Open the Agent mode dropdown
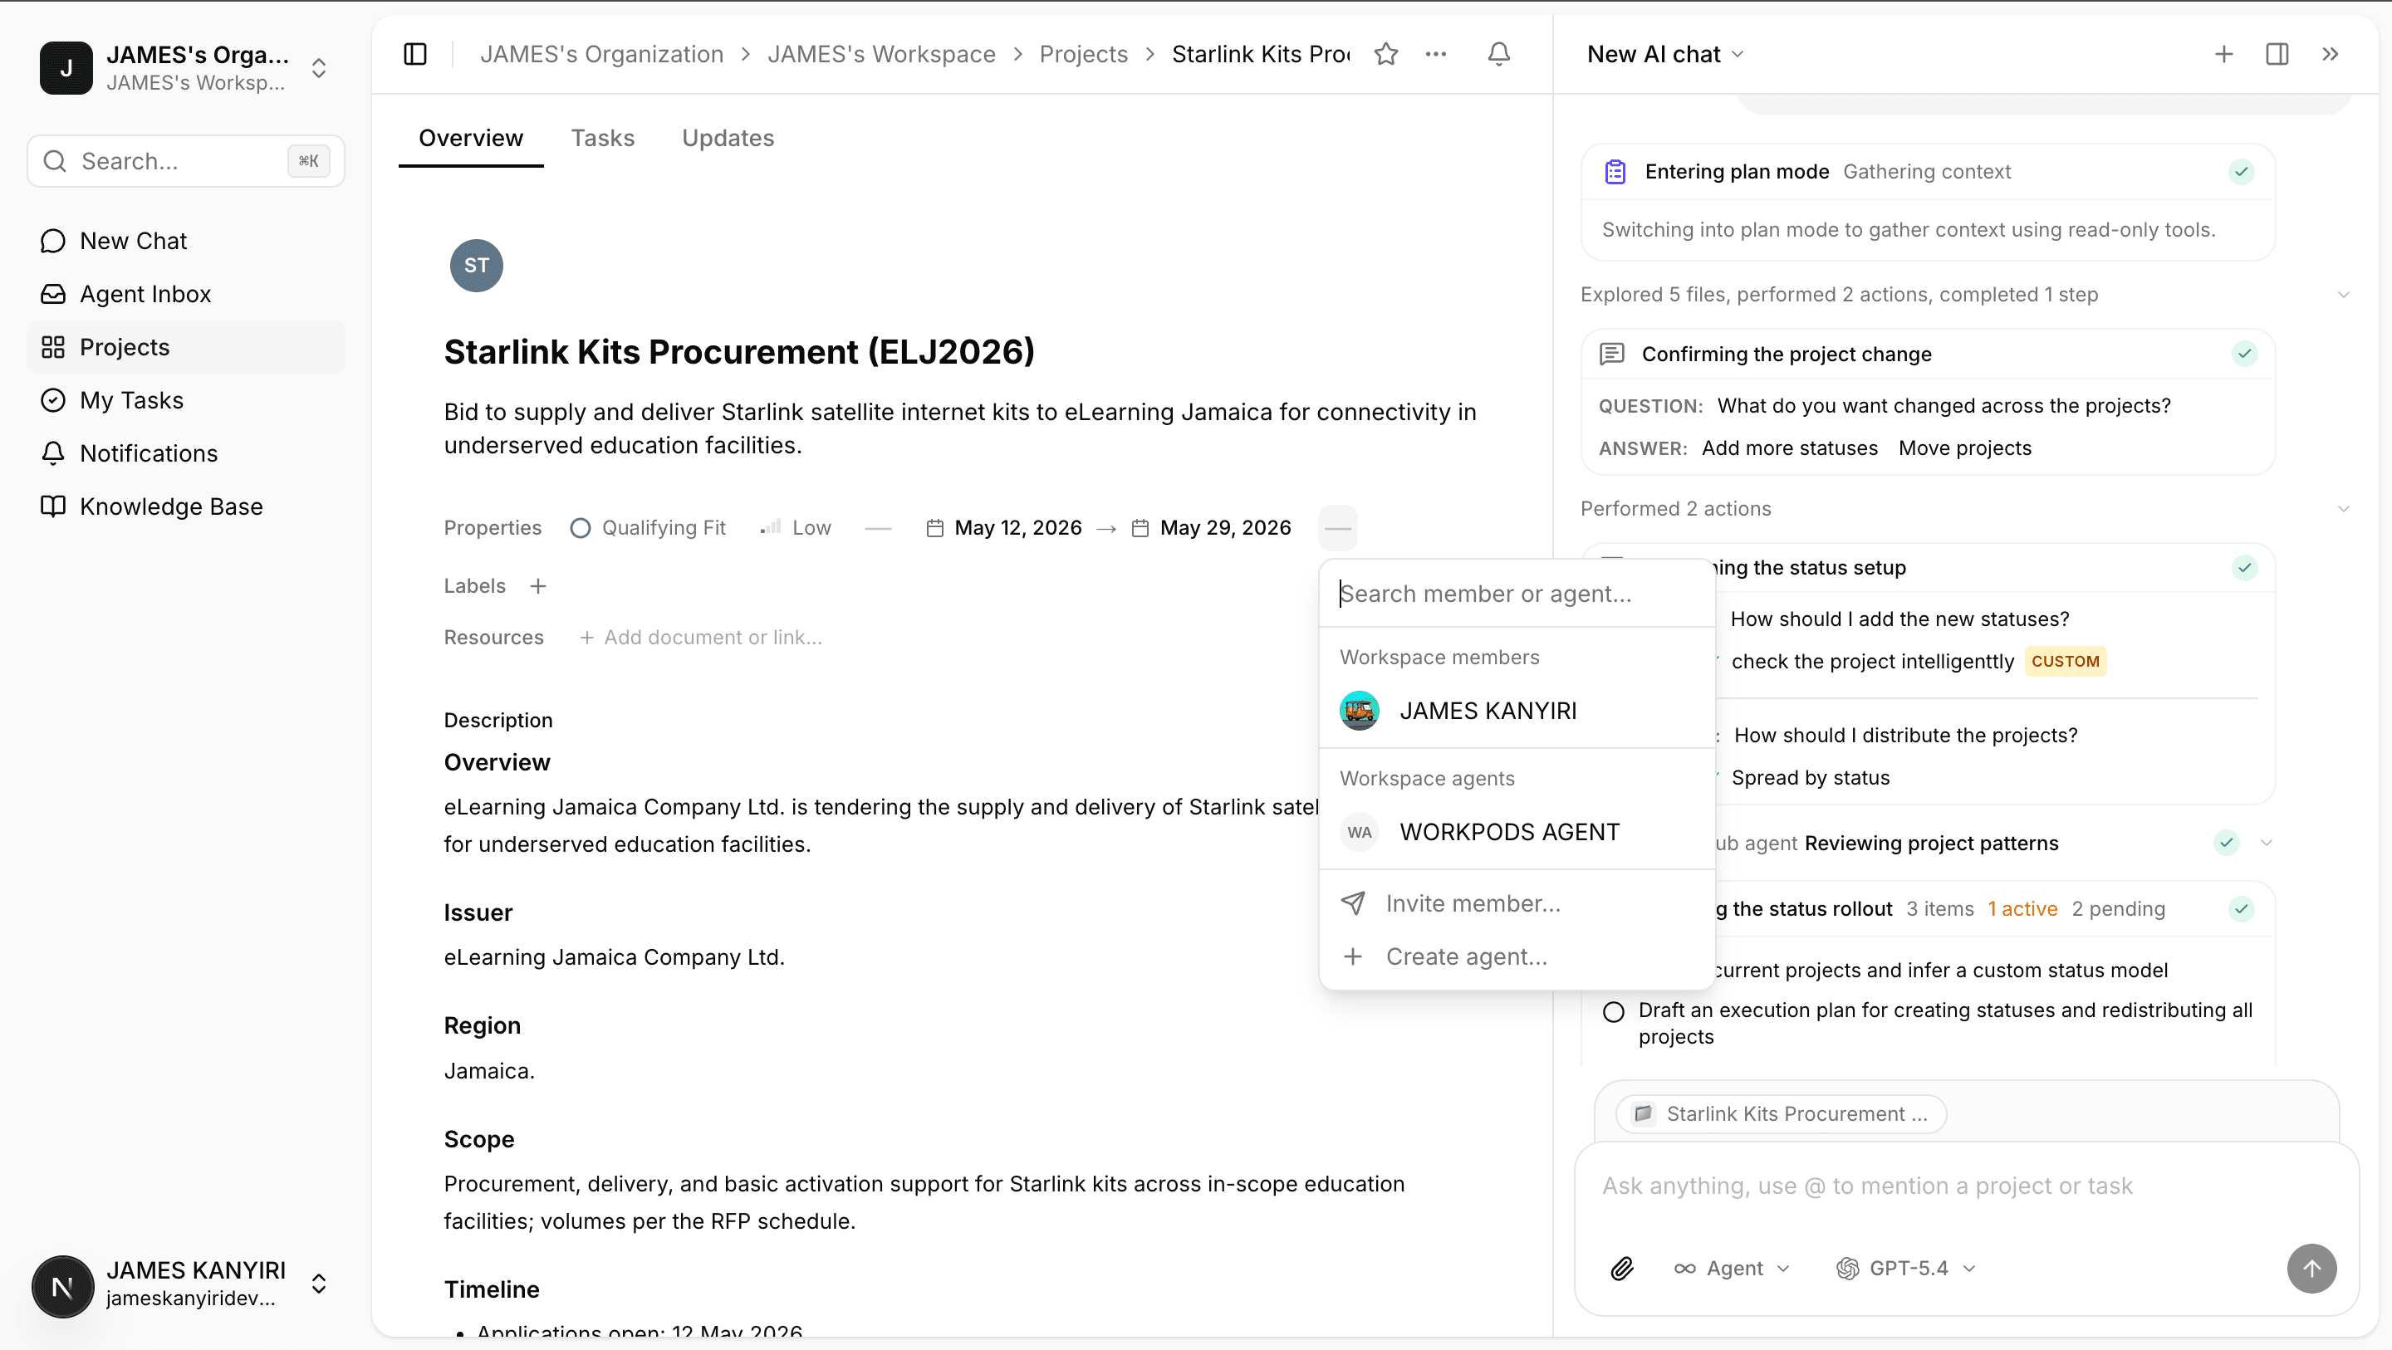The image size is (2392, 1350). 1731,1269
